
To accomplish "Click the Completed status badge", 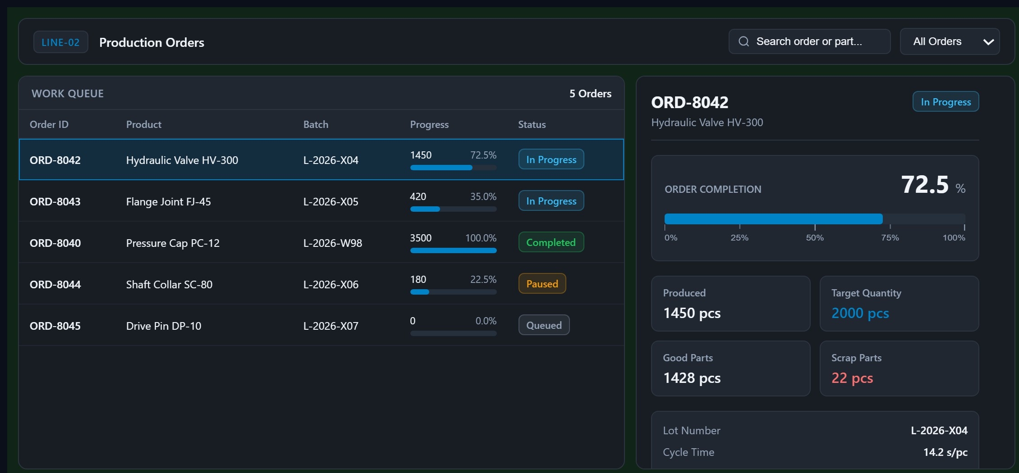I will click(x=551, y=242).
